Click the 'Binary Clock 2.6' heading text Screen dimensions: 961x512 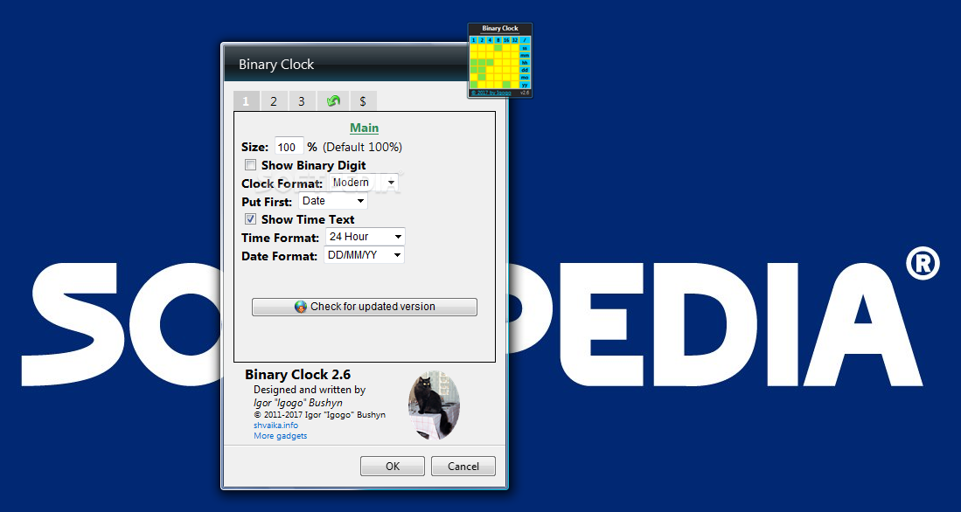click(x=298, y=375)
